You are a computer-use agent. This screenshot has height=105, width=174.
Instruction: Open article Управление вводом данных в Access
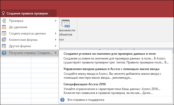111,69
